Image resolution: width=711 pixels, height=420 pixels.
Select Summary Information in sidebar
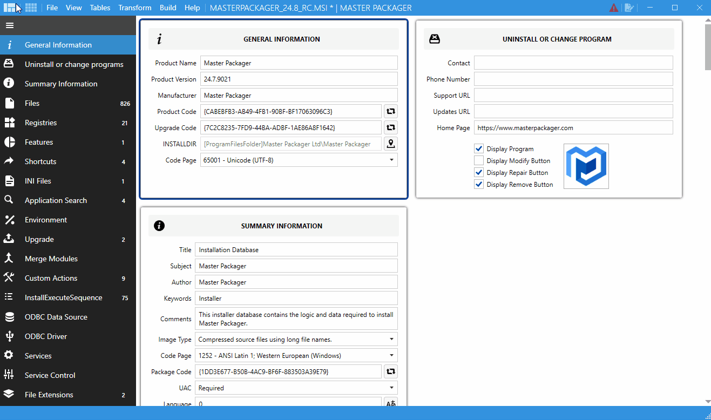point(68,84)
